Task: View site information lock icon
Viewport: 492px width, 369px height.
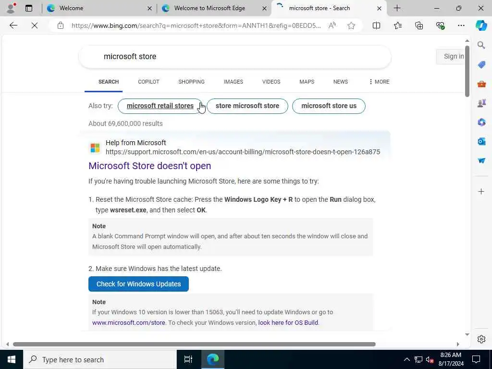Action: click(60, 25)
